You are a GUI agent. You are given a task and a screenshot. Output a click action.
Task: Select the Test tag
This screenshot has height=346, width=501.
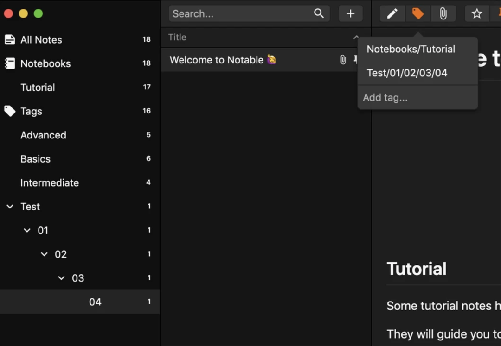(80, 206)
